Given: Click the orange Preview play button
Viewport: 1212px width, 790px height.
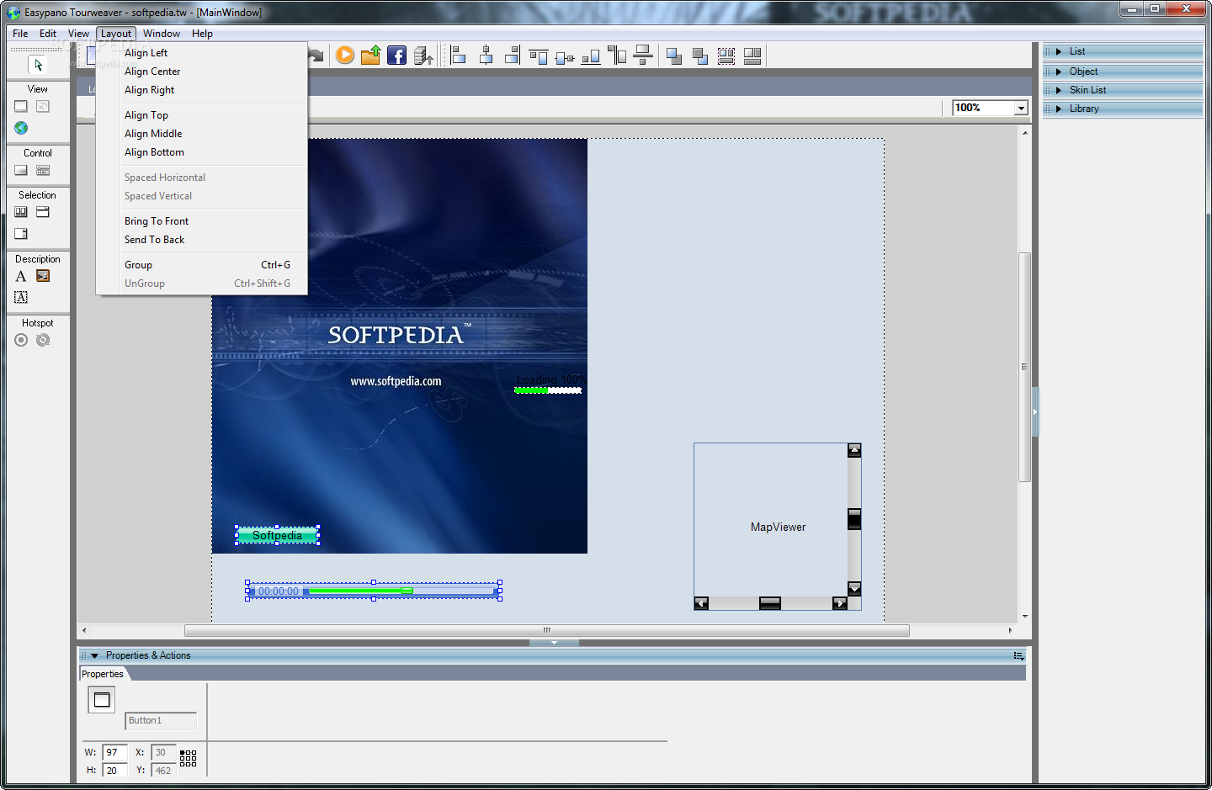Looking at the screenshot, I should tap(345, 56).
